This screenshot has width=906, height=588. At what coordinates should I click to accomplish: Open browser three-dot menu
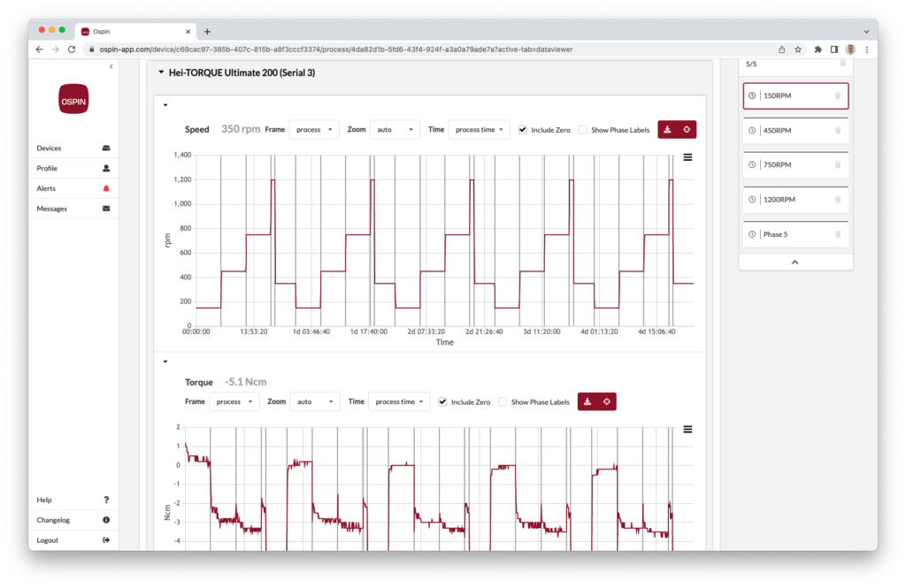[x=867, y=50]
